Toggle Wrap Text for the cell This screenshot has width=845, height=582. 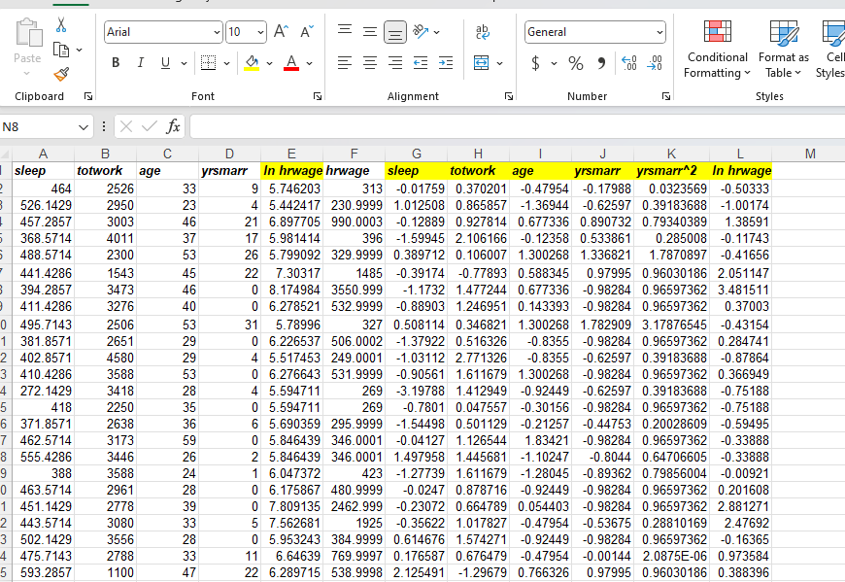(x=482, y=31)
